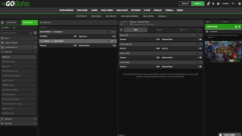Click the StarCraft 2 game icon
This screenshot has height=136, width=242.
coord(2,119)
